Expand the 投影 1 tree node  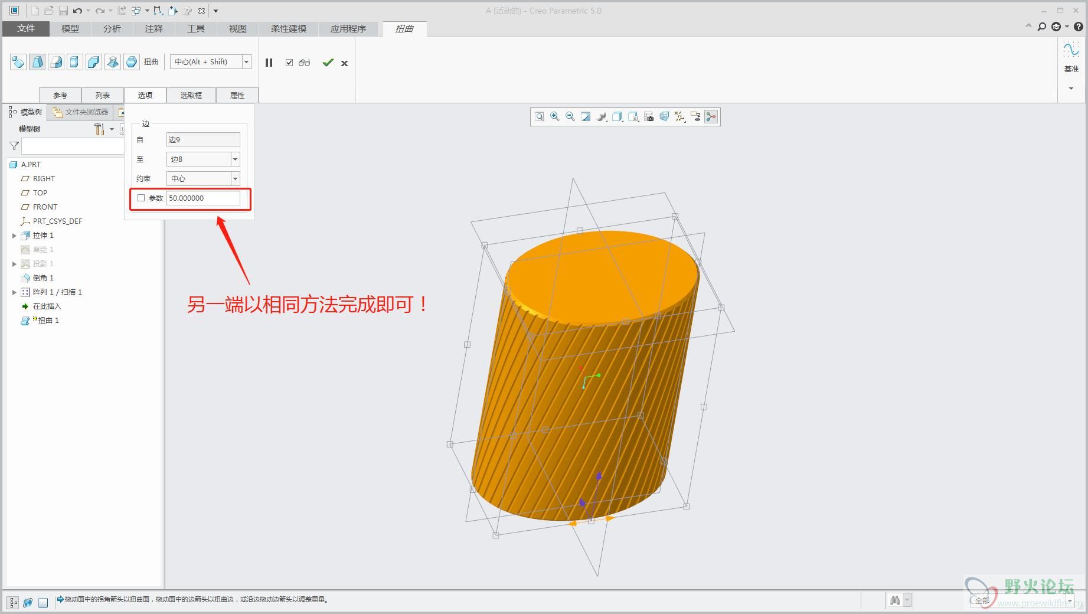tap(14, 264)
